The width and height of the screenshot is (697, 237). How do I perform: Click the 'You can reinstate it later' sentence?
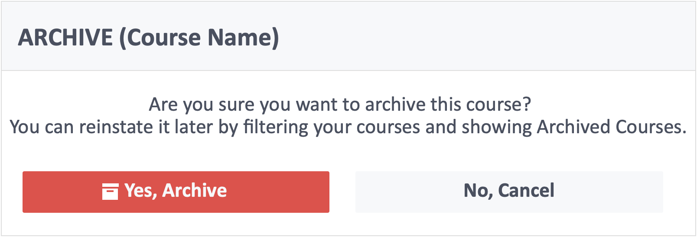[x=348, y=127]
